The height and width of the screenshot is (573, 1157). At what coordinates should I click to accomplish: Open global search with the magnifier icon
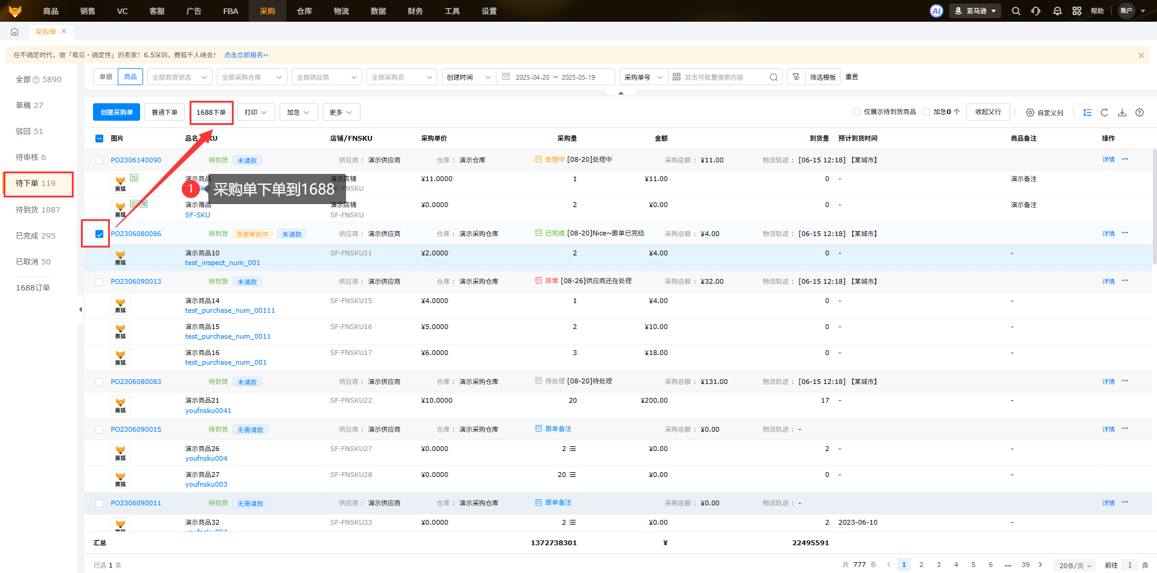[x=1016, y=11]
